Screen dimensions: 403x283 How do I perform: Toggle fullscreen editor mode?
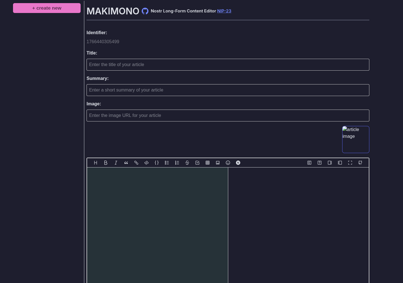350,163
